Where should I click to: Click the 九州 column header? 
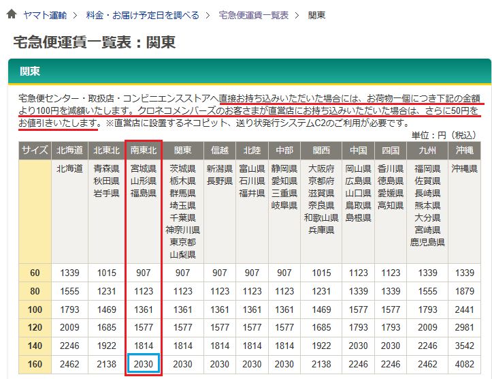pos(427,150)
